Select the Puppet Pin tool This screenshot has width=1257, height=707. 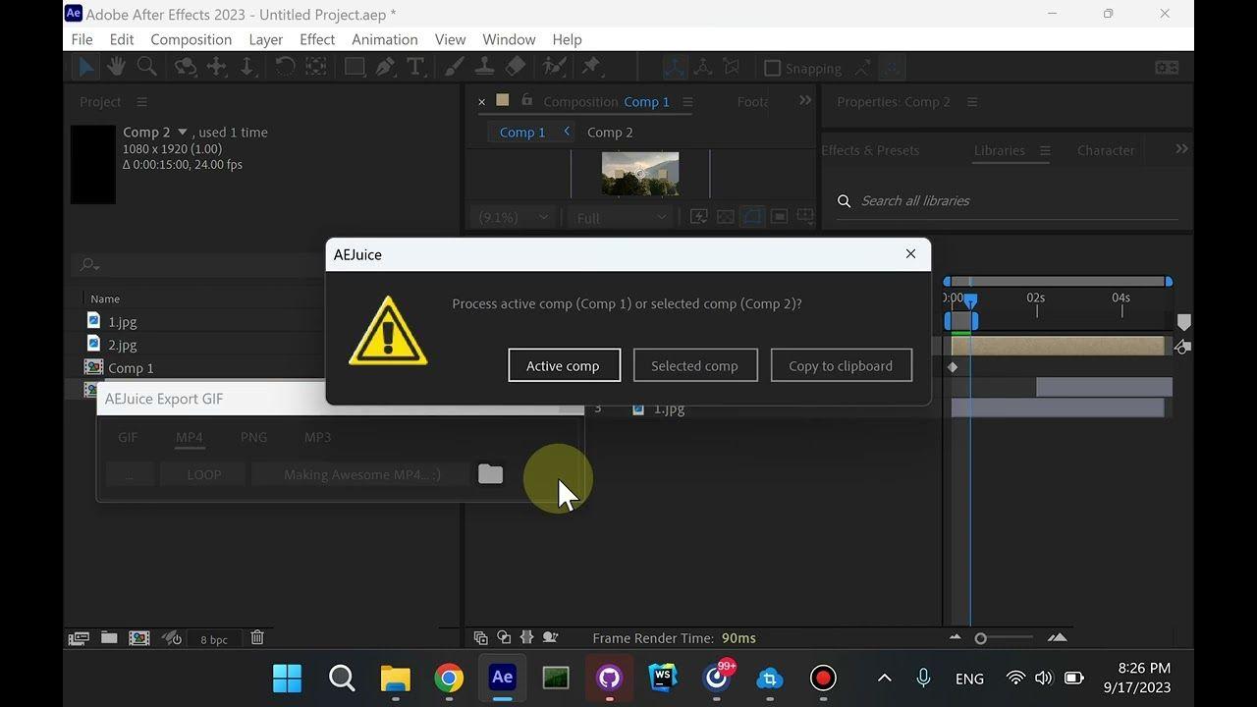pos(590,67)
